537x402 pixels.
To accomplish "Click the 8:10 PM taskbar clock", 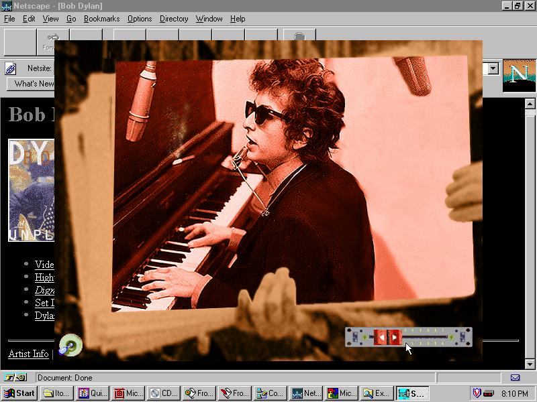I will (x=515, y=394).
